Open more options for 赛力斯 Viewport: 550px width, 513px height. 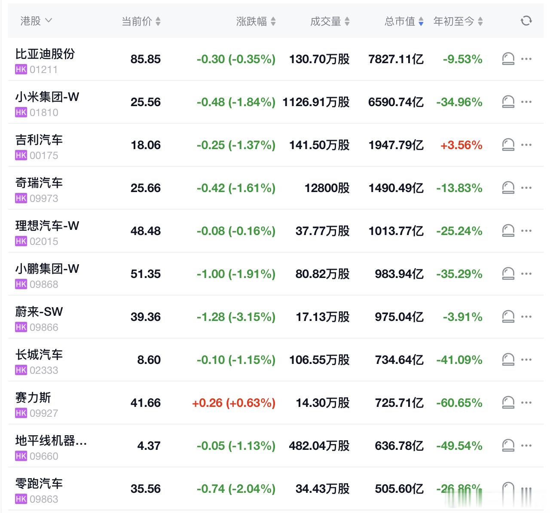[x=526, y=403]
